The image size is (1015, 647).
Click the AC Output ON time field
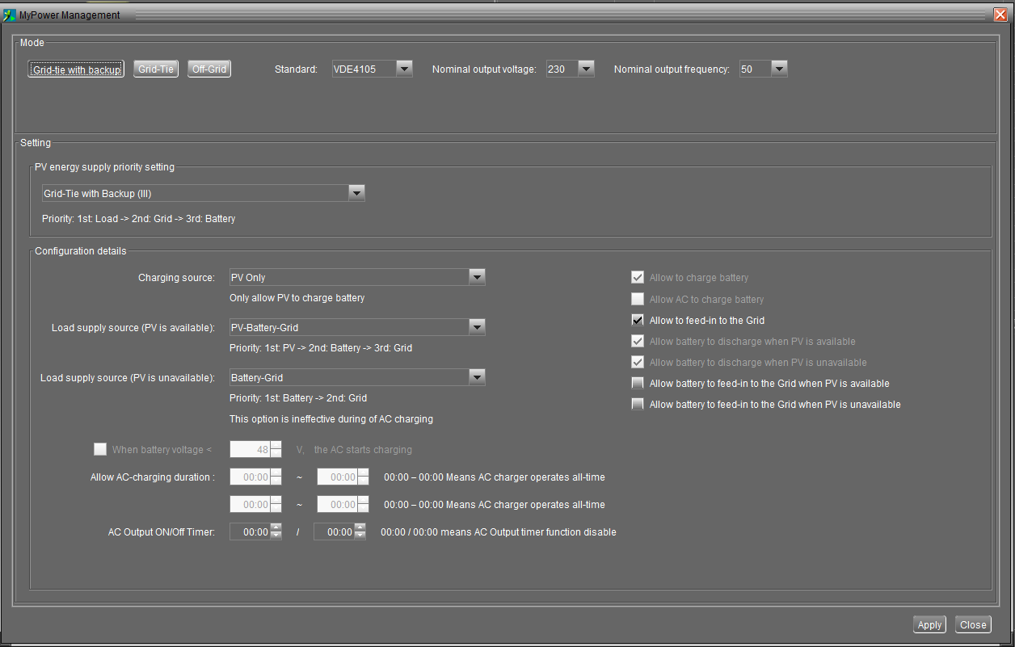pos(250,532)
